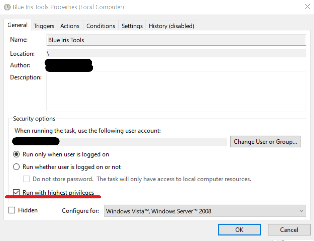Image resolution: width=314 pixels, height=241 pixels.
Task: Tick the Do not store password checkbox
Action: pyautogui.click(x=26, y=179)
